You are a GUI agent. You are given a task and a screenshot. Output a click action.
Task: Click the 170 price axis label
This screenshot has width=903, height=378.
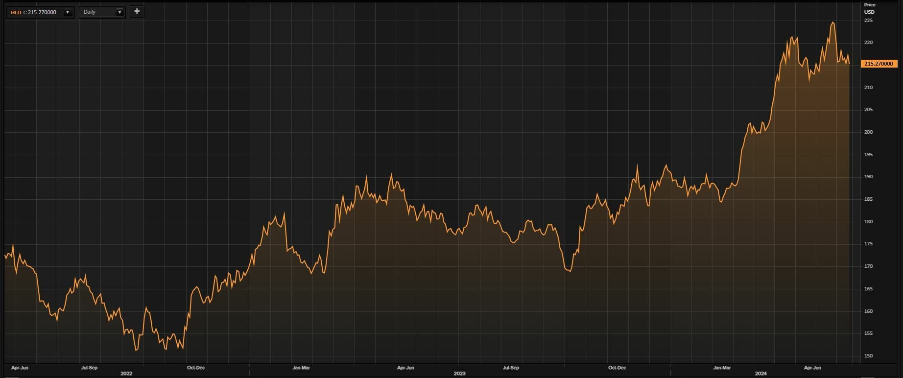(x=868, y=266)
